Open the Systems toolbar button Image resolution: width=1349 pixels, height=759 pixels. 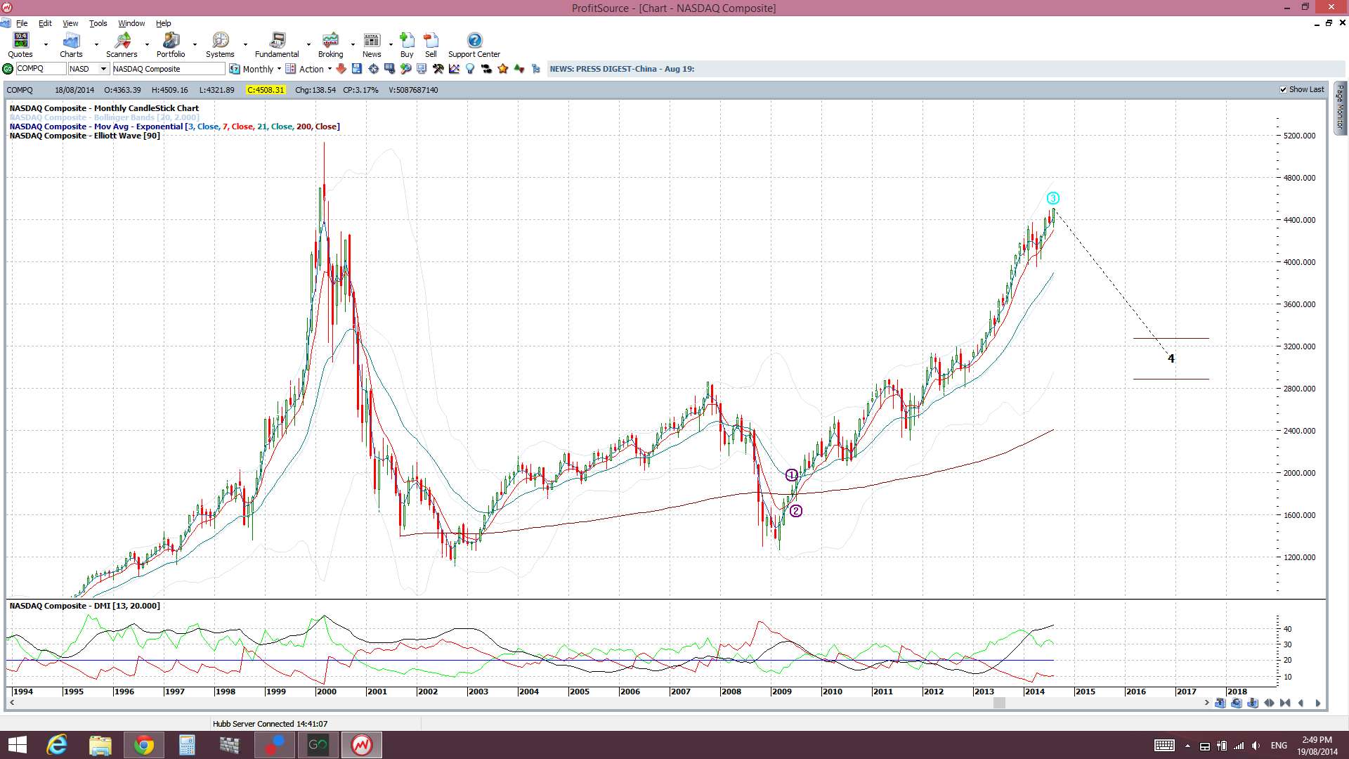(x=220, y=45)
